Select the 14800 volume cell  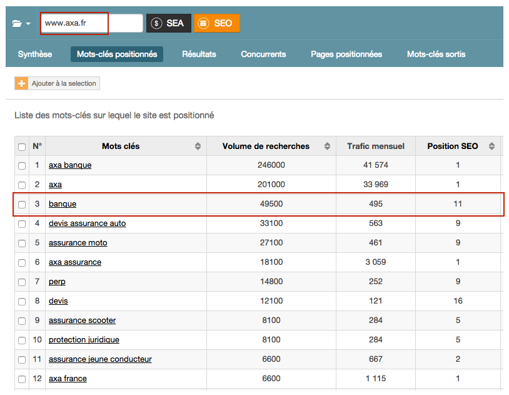tap(271, 282)
